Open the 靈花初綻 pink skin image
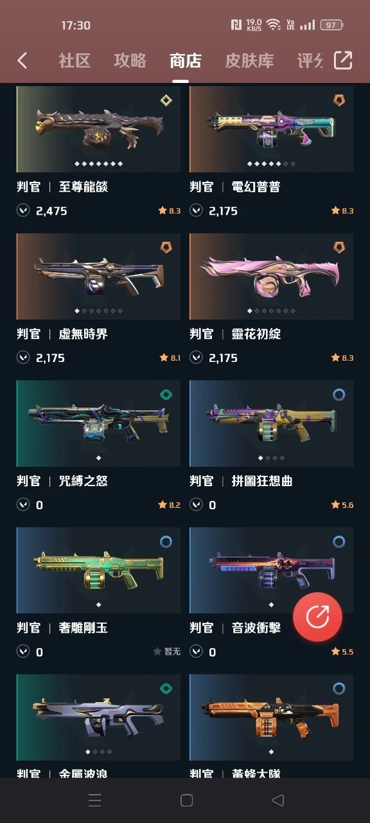 (x=272, y=276)
